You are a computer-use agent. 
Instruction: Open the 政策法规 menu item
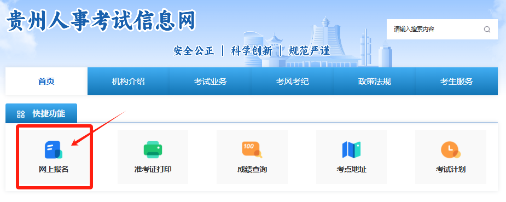[374, 82]
